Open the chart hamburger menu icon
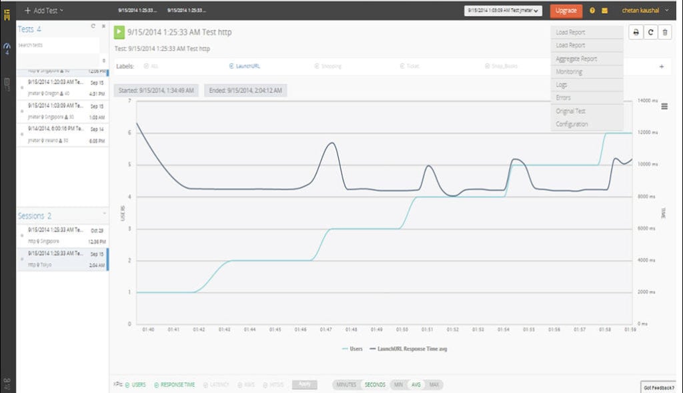This screenshot has height=393, width=683. tap(664, 105)
